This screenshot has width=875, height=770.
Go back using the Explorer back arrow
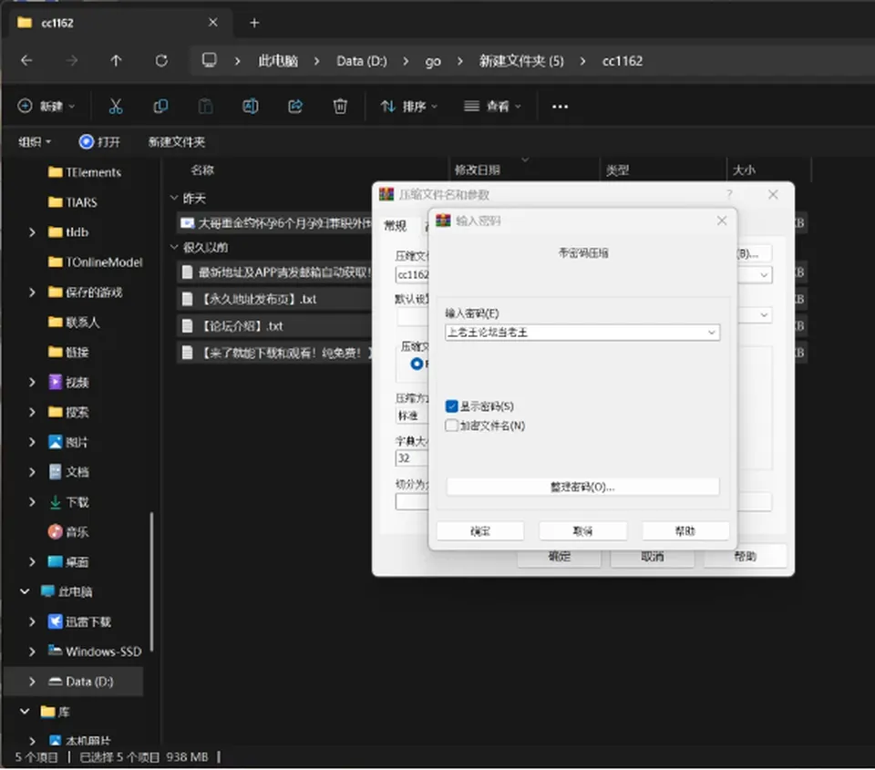coord(26,60)
